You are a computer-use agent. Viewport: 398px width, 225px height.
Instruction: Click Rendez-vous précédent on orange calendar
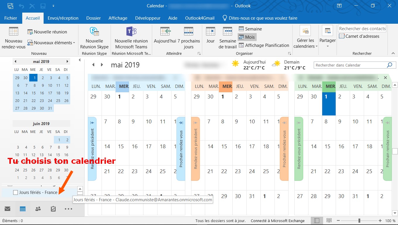click(x=195, y=149)
